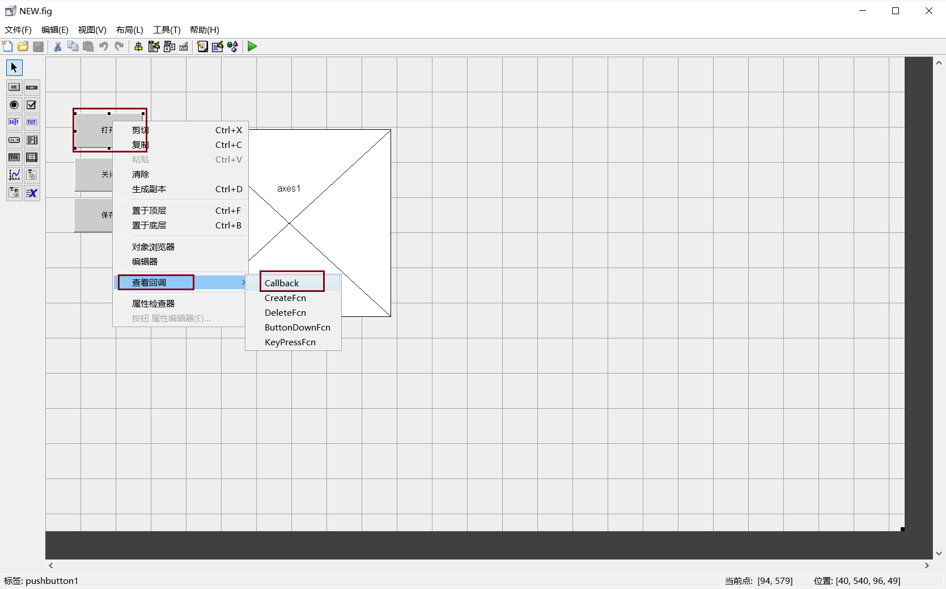The width and height of the screenshot is (946, 589).
Task: Open the 帮助(H) menu
Action: click(205, 30)
